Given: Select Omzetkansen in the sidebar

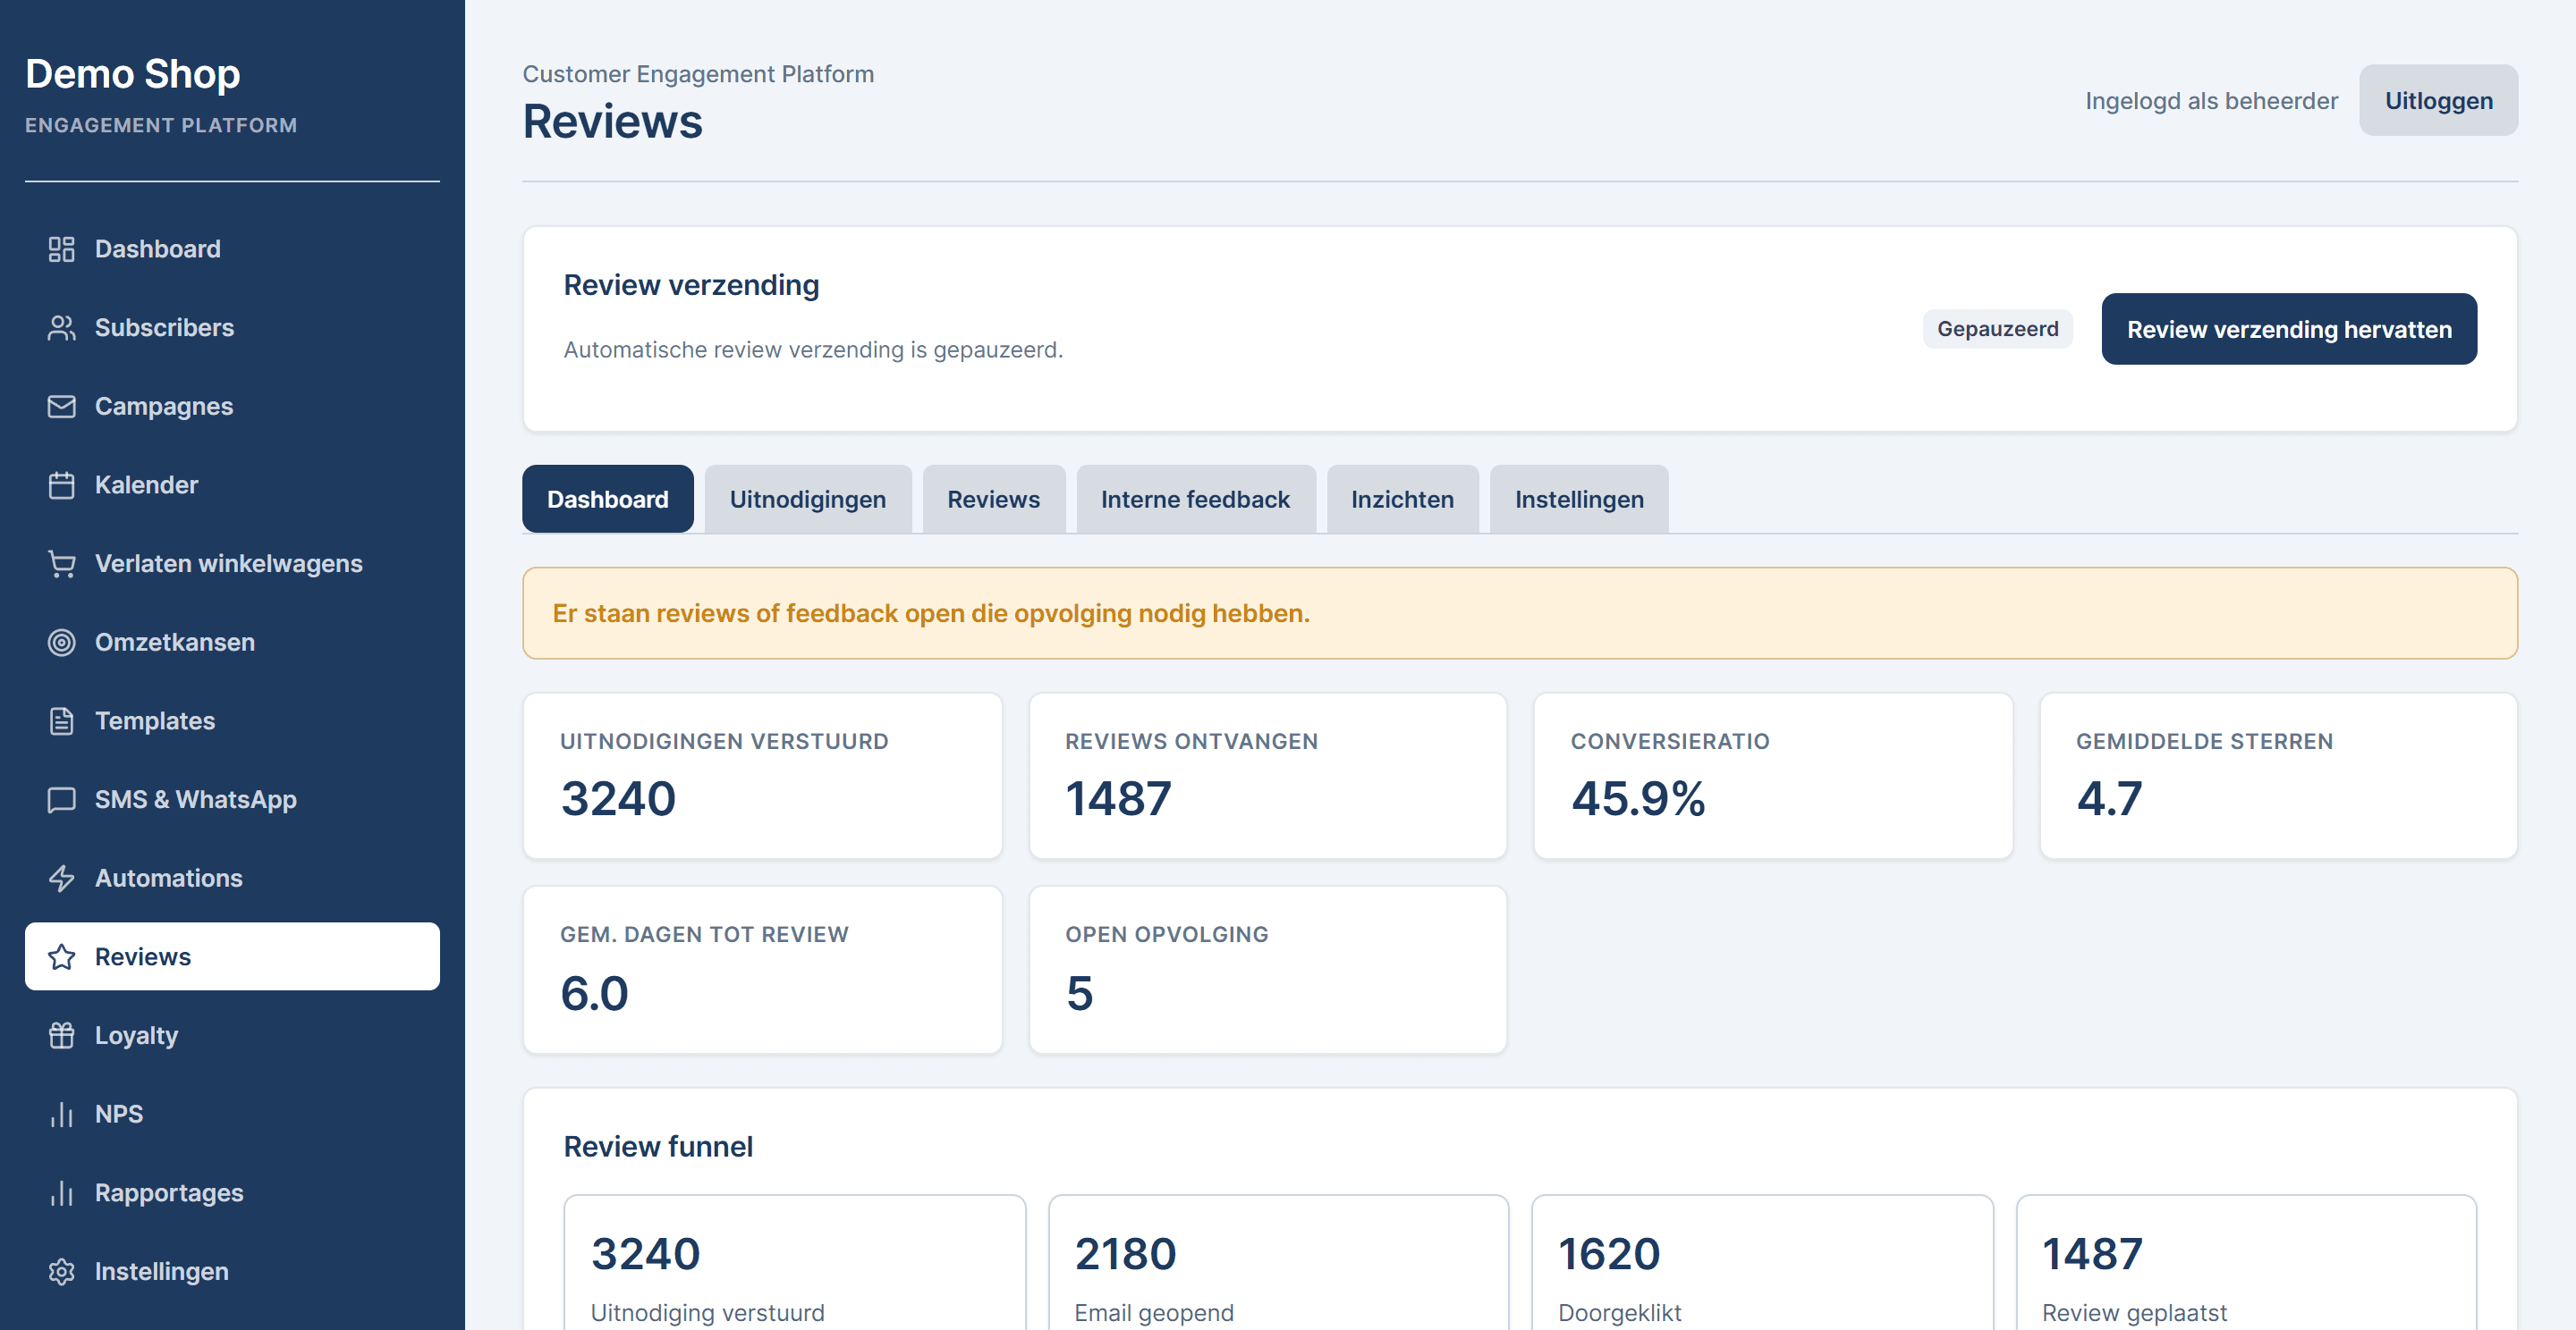Looking at the screenshot, I should point(232,643).
